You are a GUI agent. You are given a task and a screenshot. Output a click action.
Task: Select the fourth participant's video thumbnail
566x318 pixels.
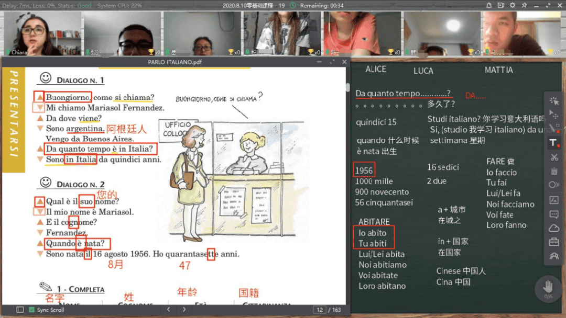(x=282, y=33)
